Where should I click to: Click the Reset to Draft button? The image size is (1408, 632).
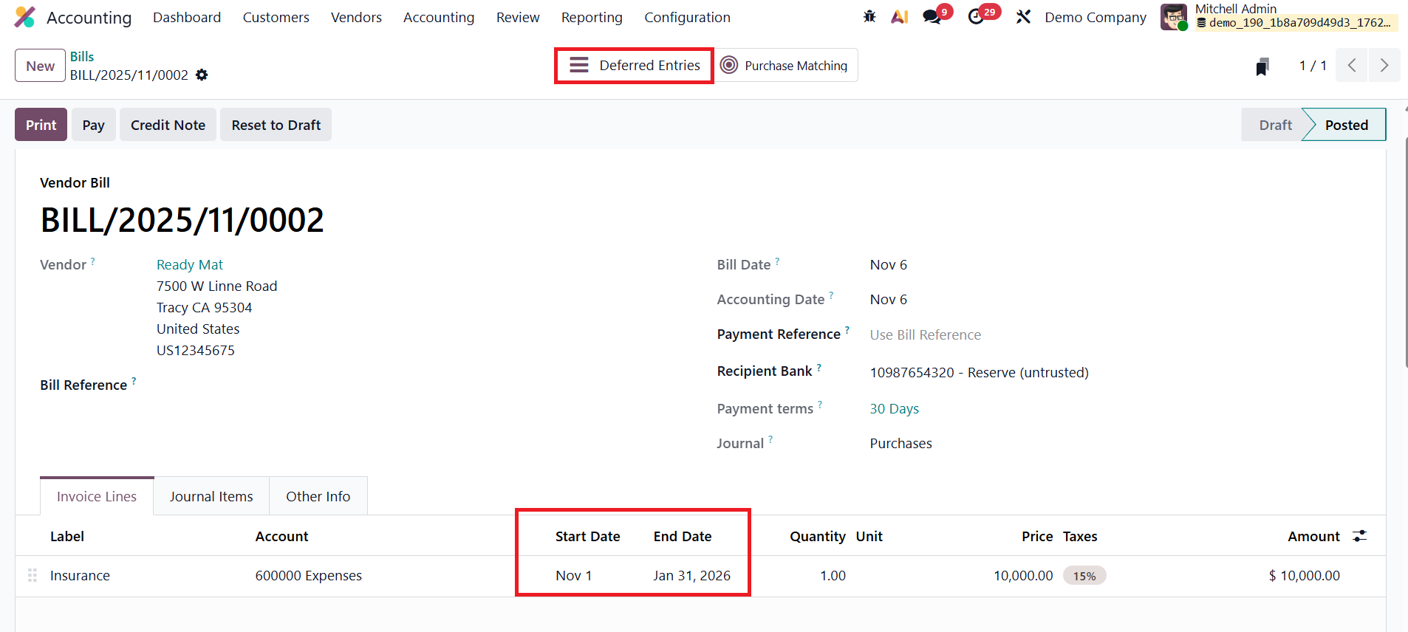(276, 125)
